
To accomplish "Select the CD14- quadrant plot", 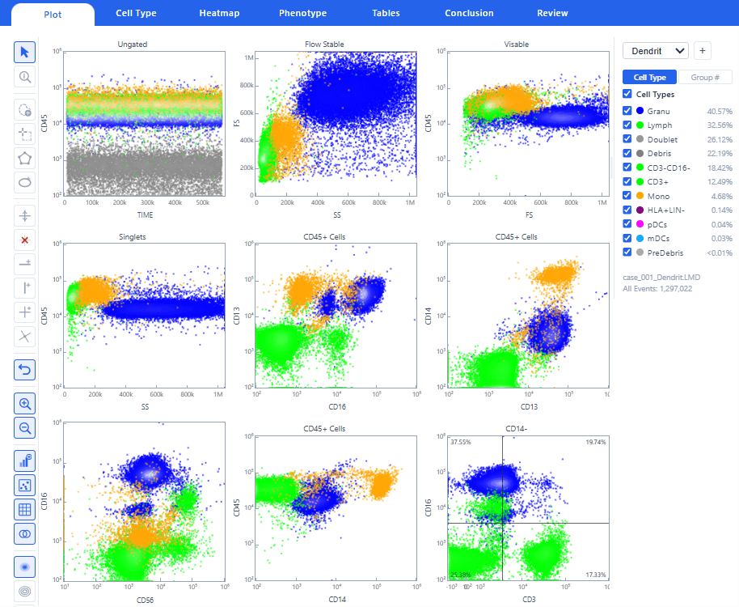I will point(528,508).
